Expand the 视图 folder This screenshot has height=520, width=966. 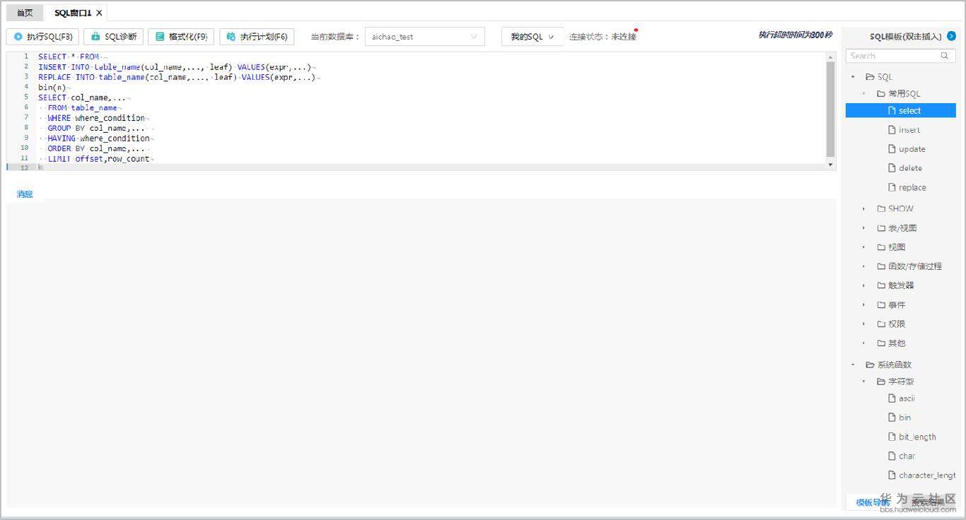click(x=863, y=247)
